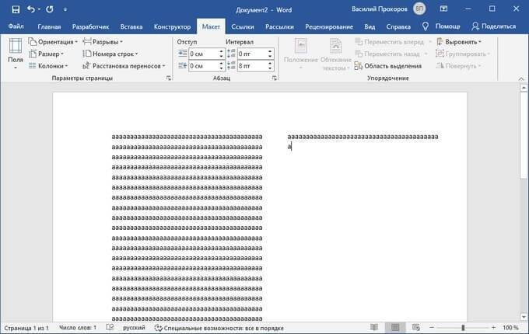
Task: Open the Размер page size dropdown
Action: [46, 54]
